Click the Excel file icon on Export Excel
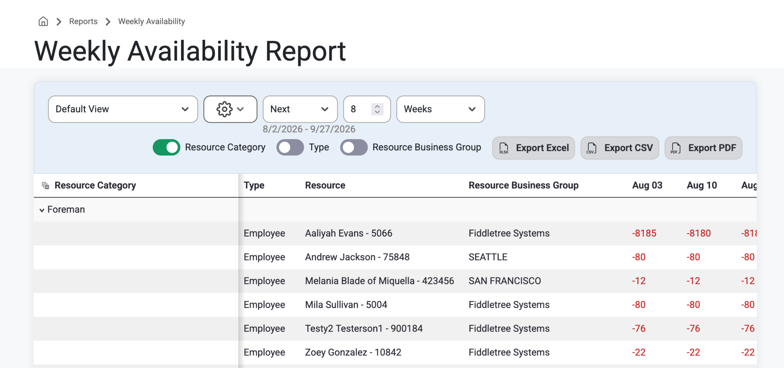Screen dimensions: 784x368 click(504, 148)
